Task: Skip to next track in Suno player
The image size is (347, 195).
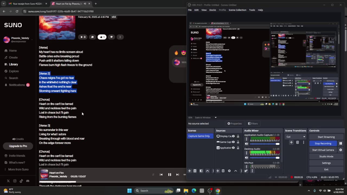Action: pyautogui.click(x=178, y=175)
